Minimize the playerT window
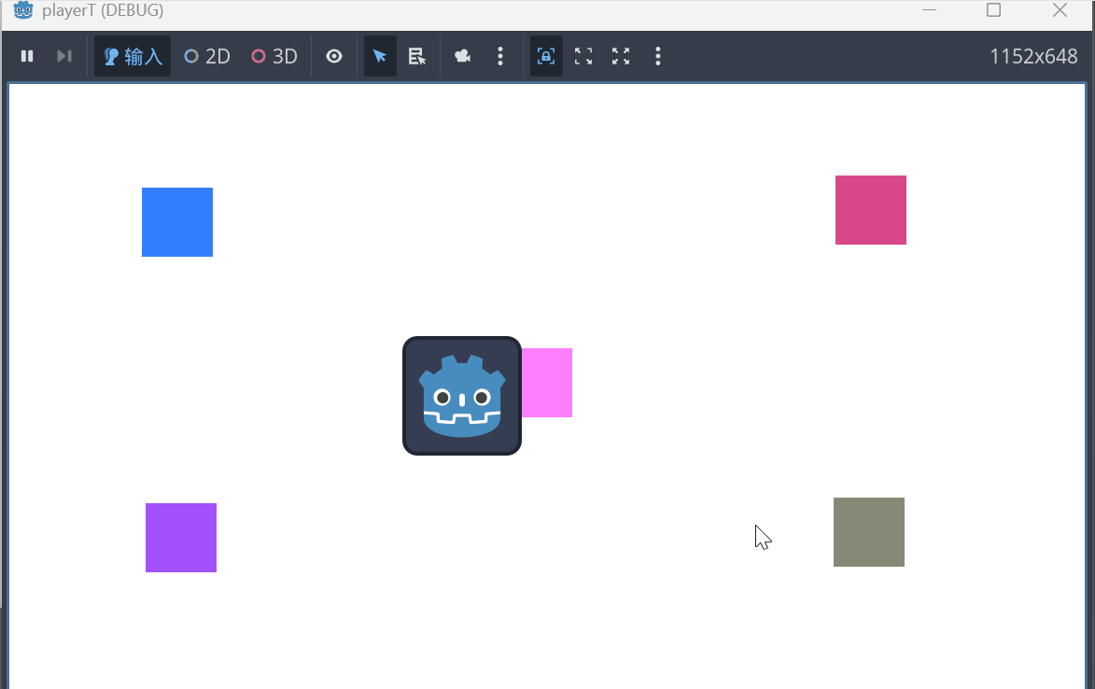 point(929,9)
